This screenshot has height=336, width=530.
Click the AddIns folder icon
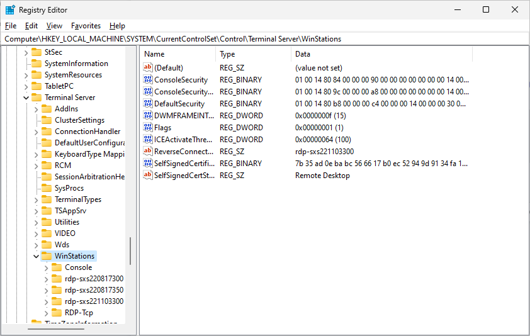tap(47, 108)
